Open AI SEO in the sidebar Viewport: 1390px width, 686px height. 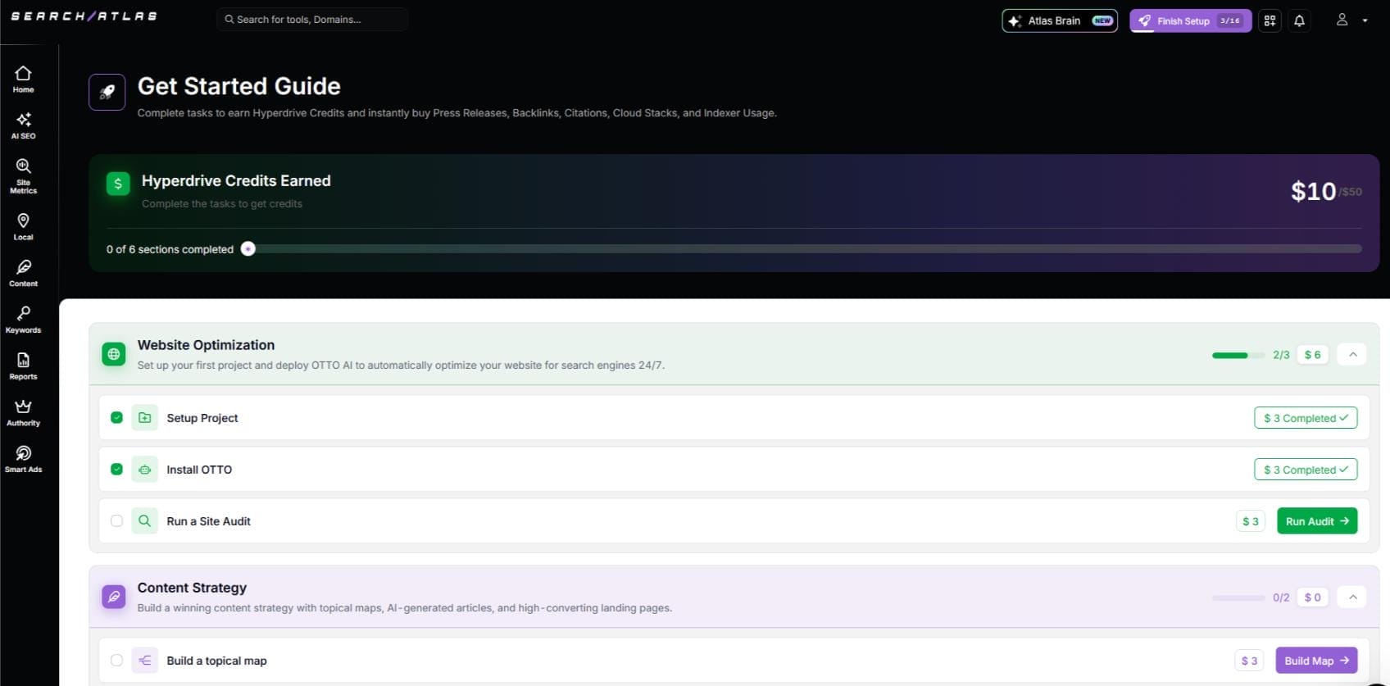coord(23,125)
